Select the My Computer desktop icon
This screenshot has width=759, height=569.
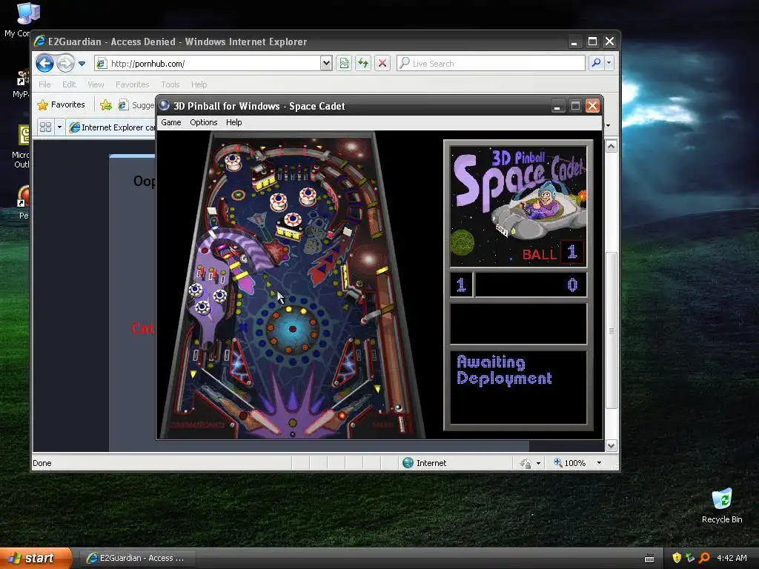coord(19,19)
